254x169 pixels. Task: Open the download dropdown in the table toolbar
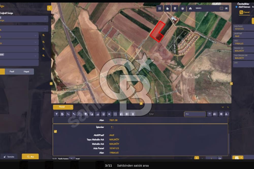pos(227,114)
